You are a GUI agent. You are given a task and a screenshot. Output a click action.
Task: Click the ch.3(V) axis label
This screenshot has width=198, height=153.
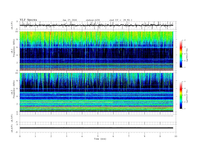pyautogui.click(x=12, y=118)
